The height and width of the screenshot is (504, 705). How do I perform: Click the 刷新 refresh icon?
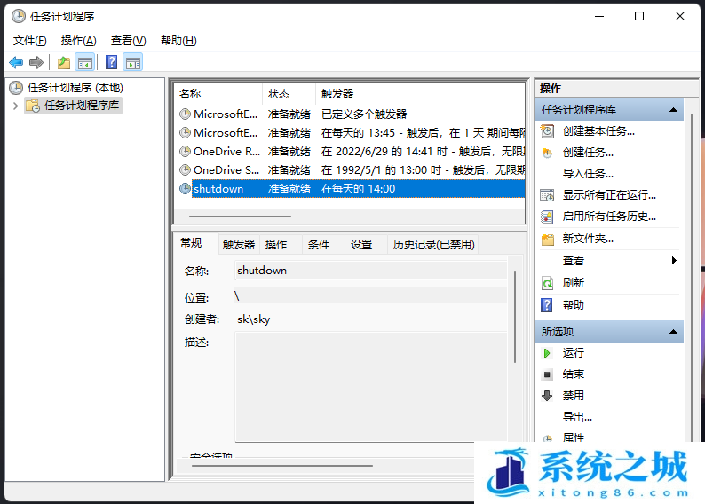[x=547, y=283]
